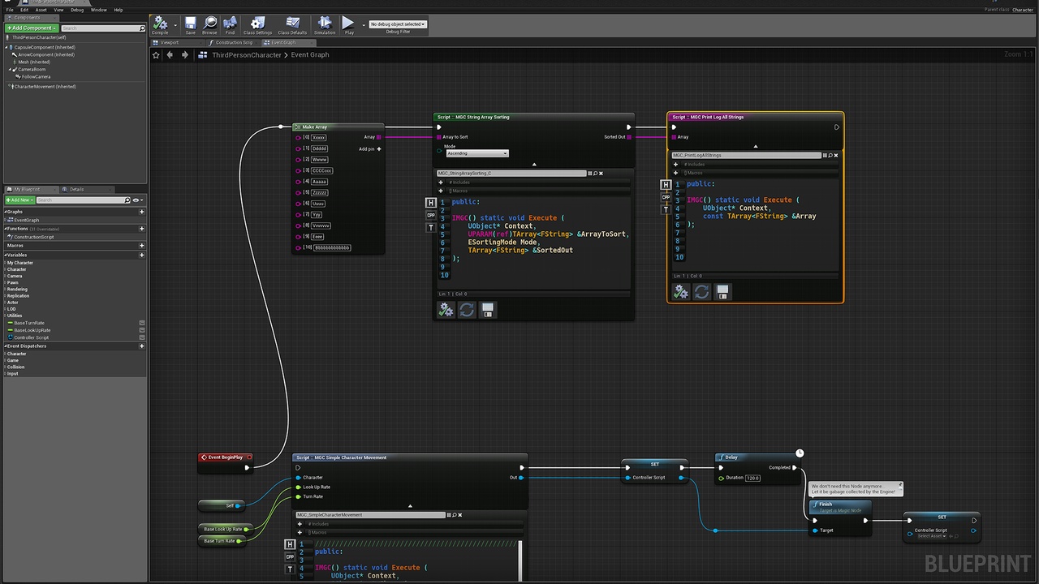Open the Asset menu
The height and width of the screenshot is (584, 1039).
[41, 10]
